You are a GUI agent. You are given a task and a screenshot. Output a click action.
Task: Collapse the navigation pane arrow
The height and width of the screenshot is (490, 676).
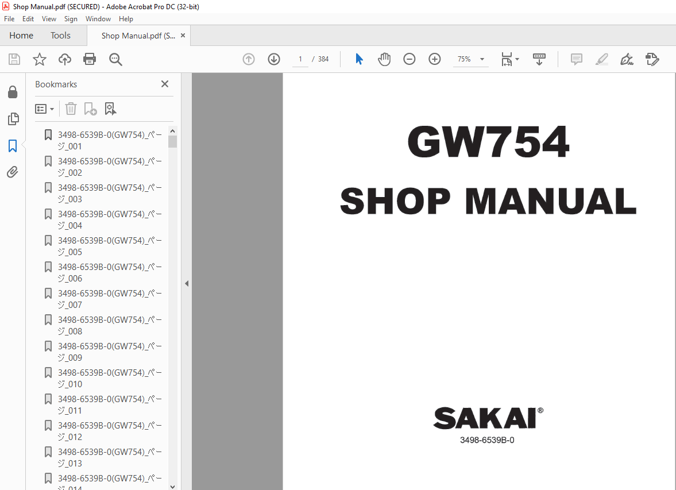click(187, 283)
